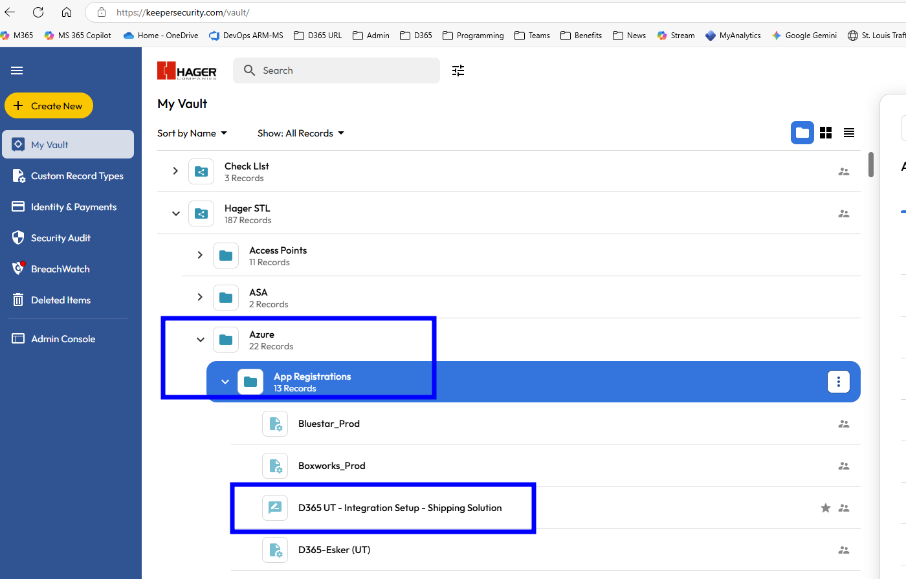Switch to folder view
The width and height of the screenshot is (906, 579).
pos(802,133)
